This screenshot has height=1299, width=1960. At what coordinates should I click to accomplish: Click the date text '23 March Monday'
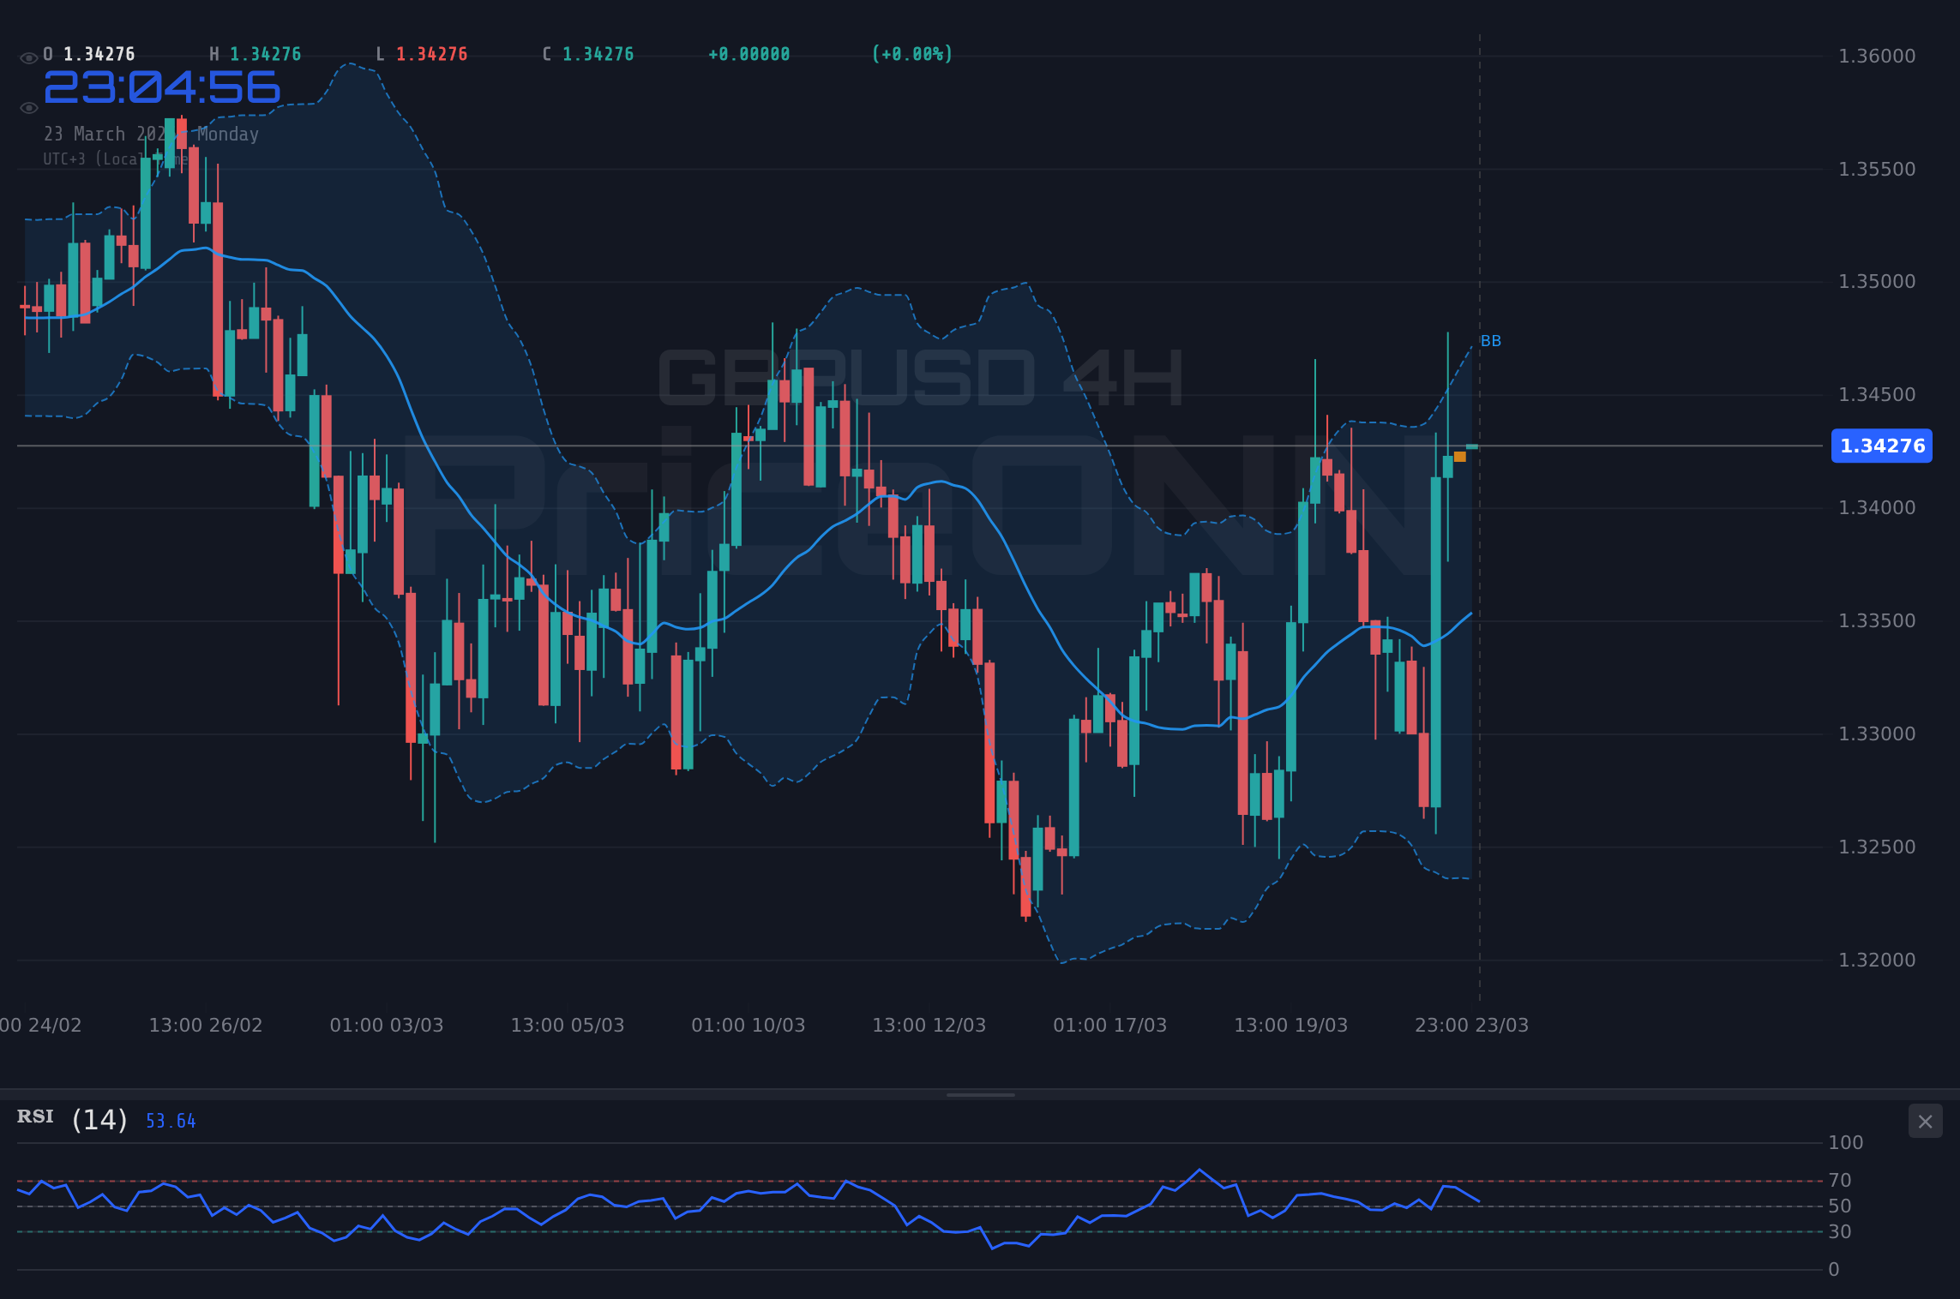pyautogui.click(x=151, y=134)
